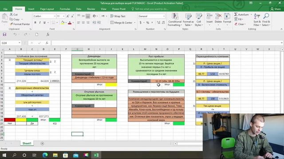Expand the Merge & Center dropdown arrow
284x159 pixels.
(135, 23)
